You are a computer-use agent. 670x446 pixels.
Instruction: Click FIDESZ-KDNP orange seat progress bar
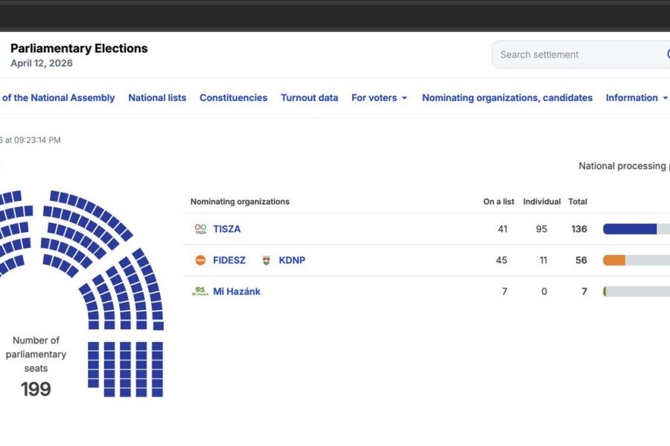point(636,260)
